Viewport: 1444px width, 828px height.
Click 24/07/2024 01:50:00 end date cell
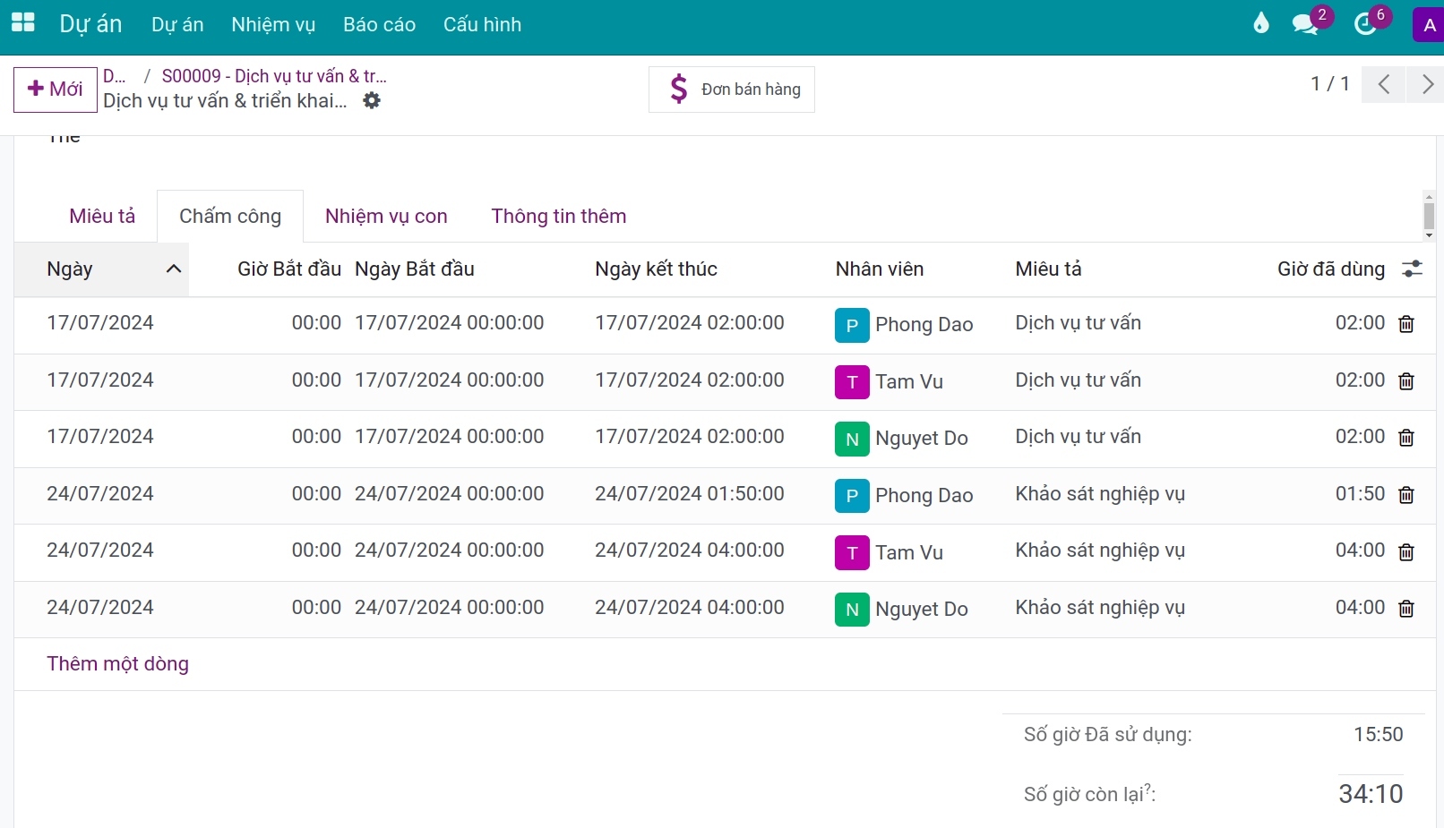point(690,494)
